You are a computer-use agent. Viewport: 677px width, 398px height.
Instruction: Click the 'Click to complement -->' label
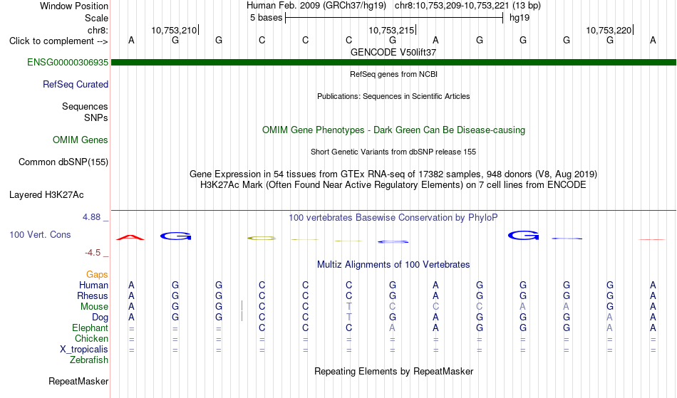[x=58, y=41]
